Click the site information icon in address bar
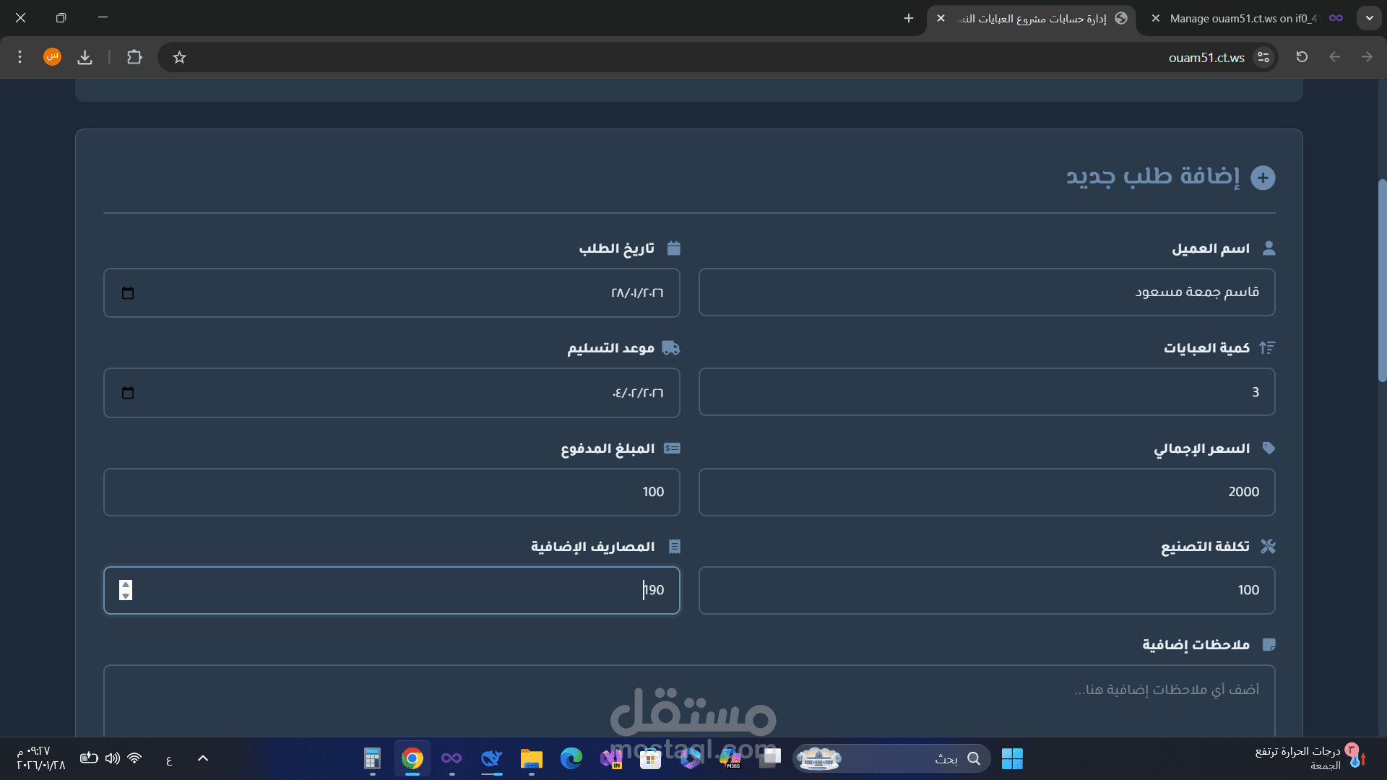 coord(1263,57)
